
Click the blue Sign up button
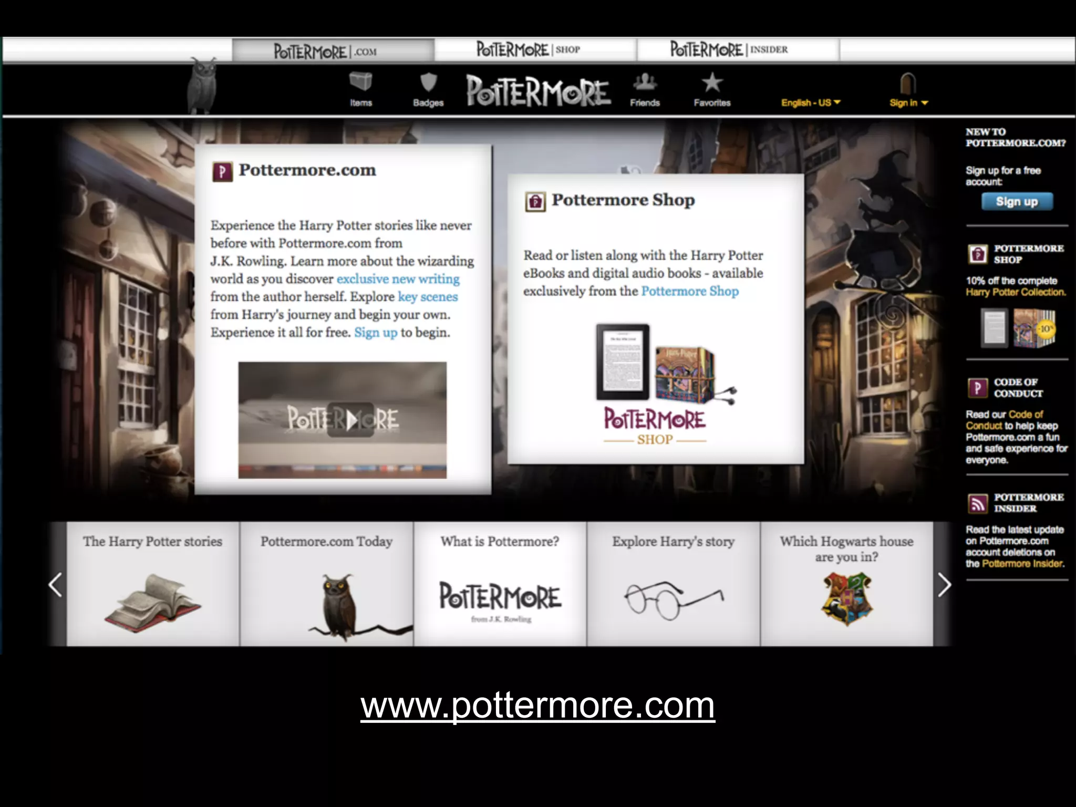click(1017, 202)
